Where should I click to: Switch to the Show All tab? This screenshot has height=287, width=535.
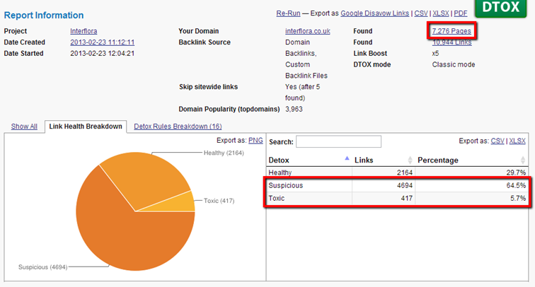tap(24, 127)
